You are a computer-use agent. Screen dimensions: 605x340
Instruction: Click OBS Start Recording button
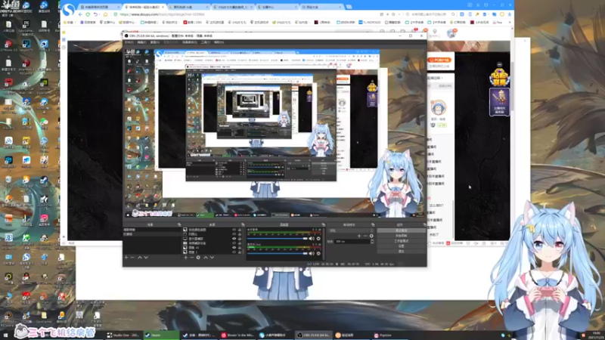click(402, 236)
